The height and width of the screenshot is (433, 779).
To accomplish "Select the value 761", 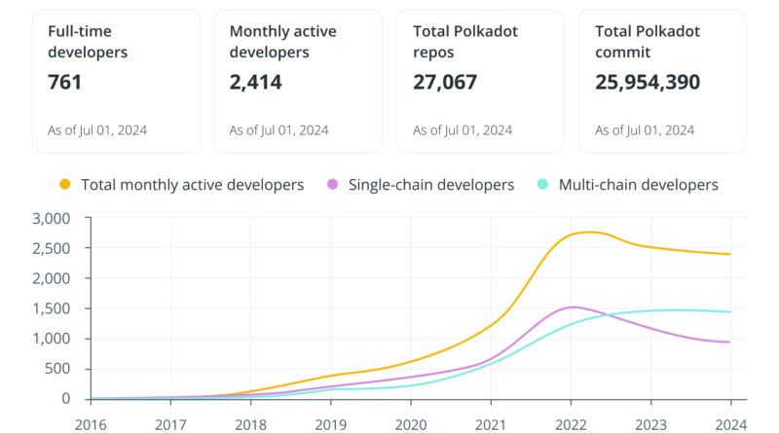I will (64, 82).
